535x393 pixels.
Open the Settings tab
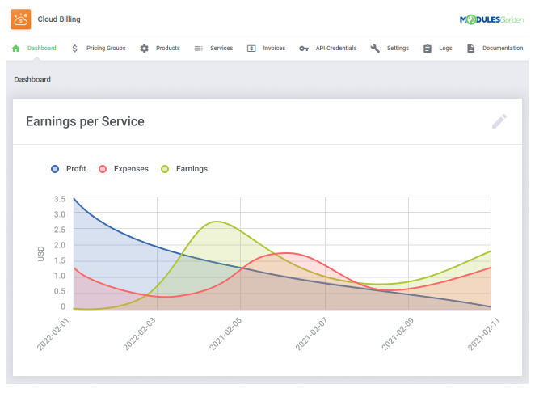pyautogui.click(x=398, y=49)
